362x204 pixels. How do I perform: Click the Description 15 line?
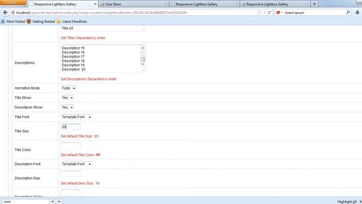tap(73, 48)
